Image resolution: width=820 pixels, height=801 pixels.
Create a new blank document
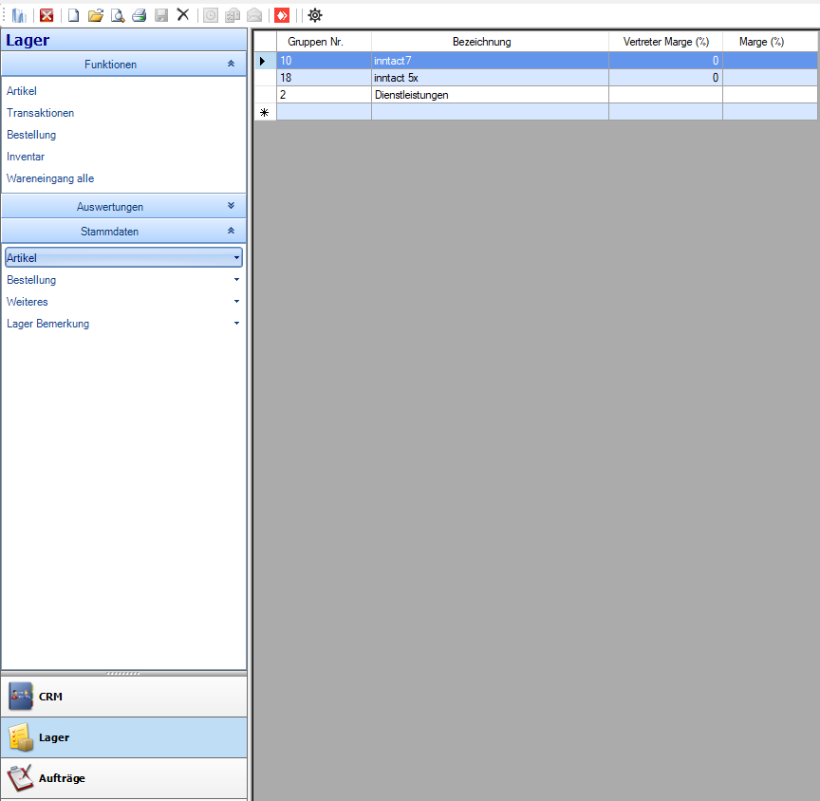coord(73,15)
